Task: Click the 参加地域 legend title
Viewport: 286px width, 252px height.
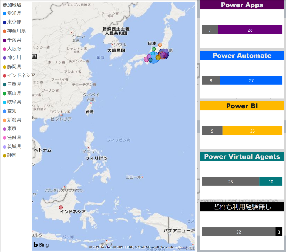Action: (x=12, y=5)
